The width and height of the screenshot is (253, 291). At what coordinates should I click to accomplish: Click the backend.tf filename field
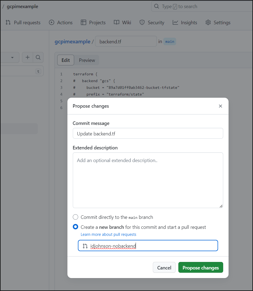126,41
